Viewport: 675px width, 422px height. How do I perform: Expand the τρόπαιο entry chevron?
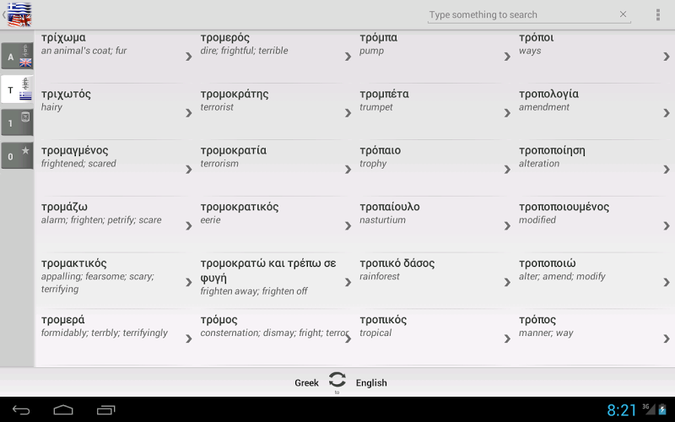click(507, 170)
